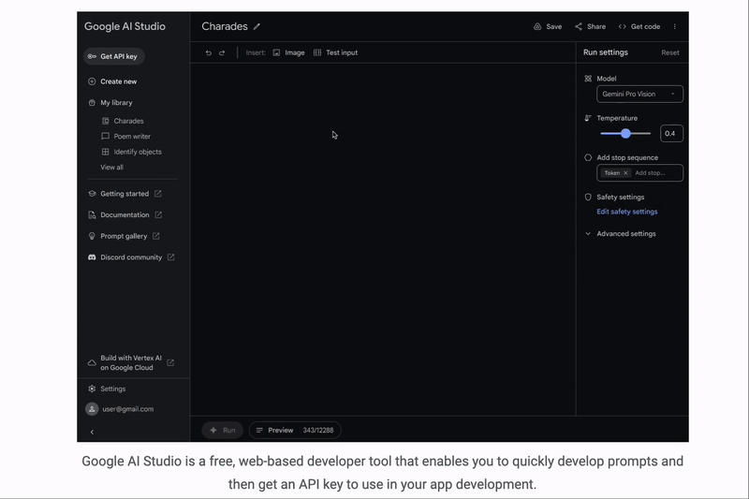The height and width of the screenshot is (499, 749).
Task: Share the prompt using the Share button
Action: tap(591, 27)
